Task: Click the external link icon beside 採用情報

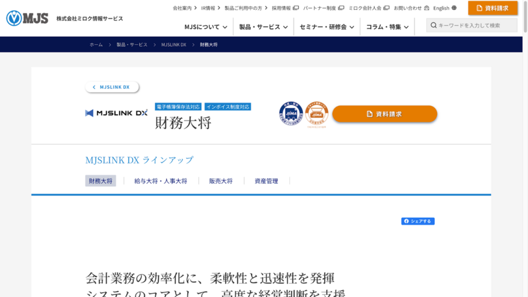Action: coord(296,8)
